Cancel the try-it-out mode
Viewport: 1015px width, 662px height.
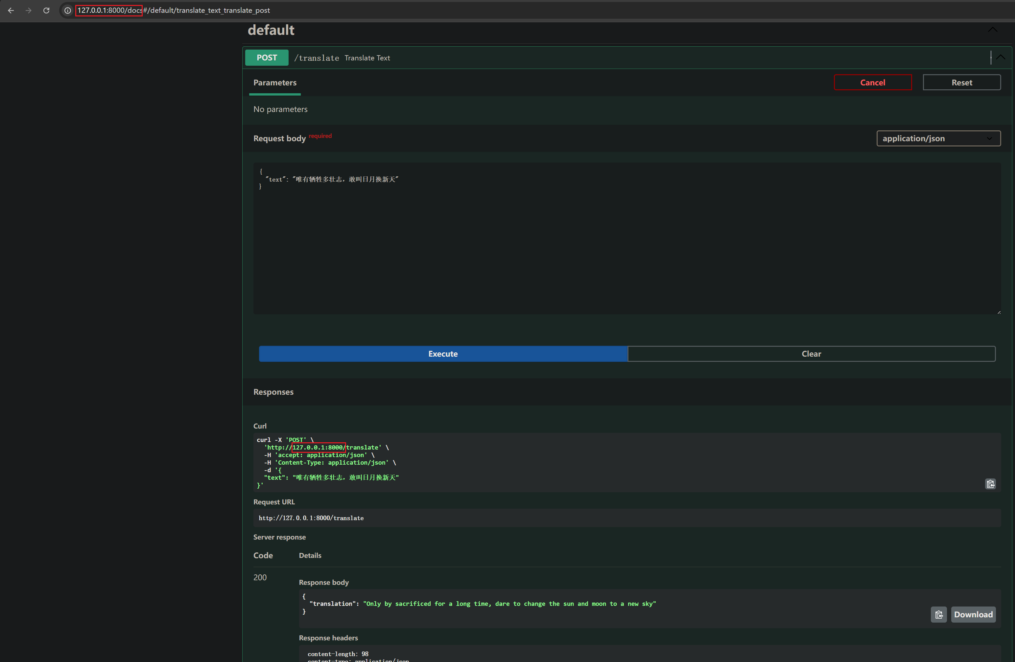(x=872, y=83)
